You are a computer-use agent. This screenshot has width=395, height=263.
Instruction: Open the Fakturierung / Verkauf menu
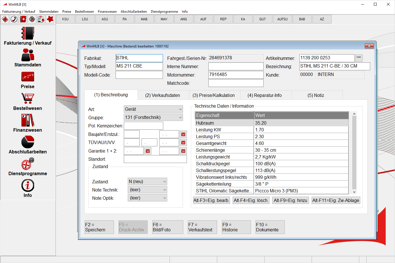(19, 12)
